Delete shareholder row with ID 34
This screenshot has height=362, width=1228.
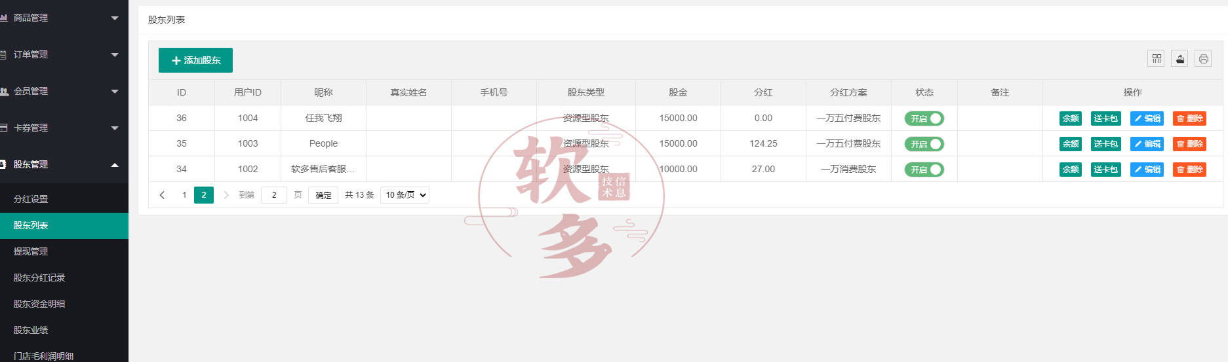pos(1189,170)
